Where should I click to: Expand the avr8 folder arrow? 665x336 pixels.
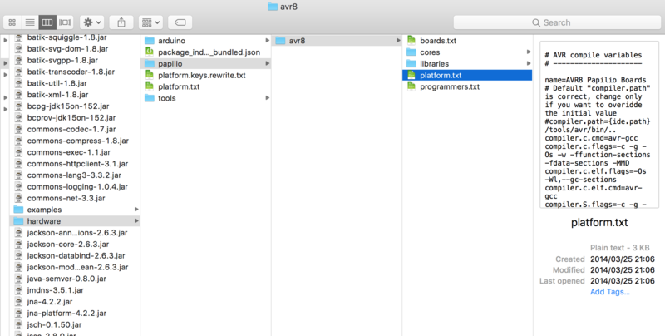[398, 40]
